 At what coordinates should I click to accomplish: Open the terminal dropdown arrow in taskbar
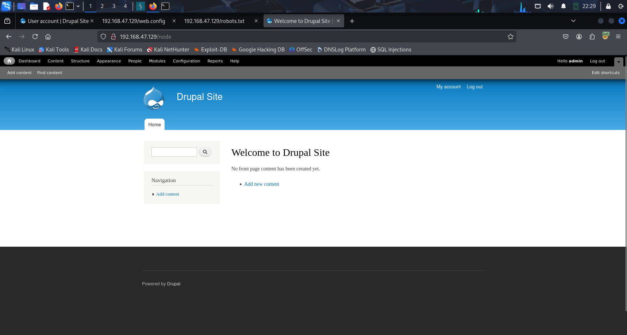(x=78, y=6)
